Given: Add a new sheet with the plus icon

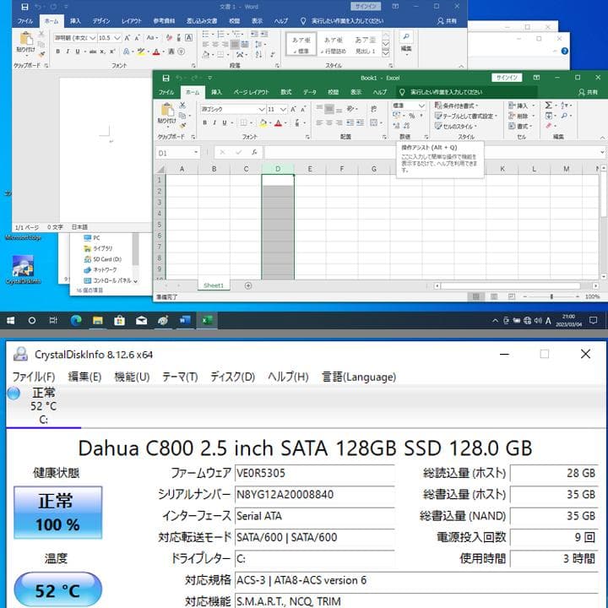Looking at the screenshot, I should click(x=248, y=285).
